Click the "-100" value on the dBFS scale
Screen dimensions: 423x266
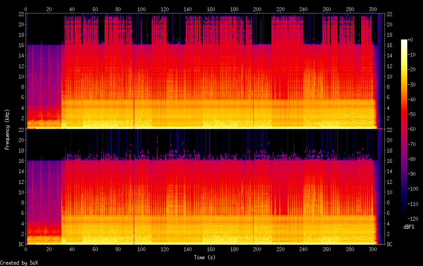(x=413, y=188)
